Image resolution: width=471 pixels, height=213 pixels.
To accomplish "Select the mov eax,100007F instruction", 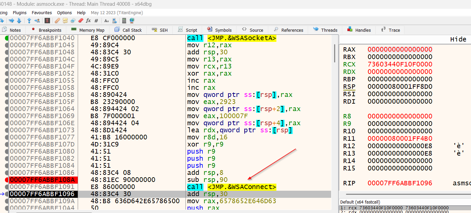I will point(218,116).
